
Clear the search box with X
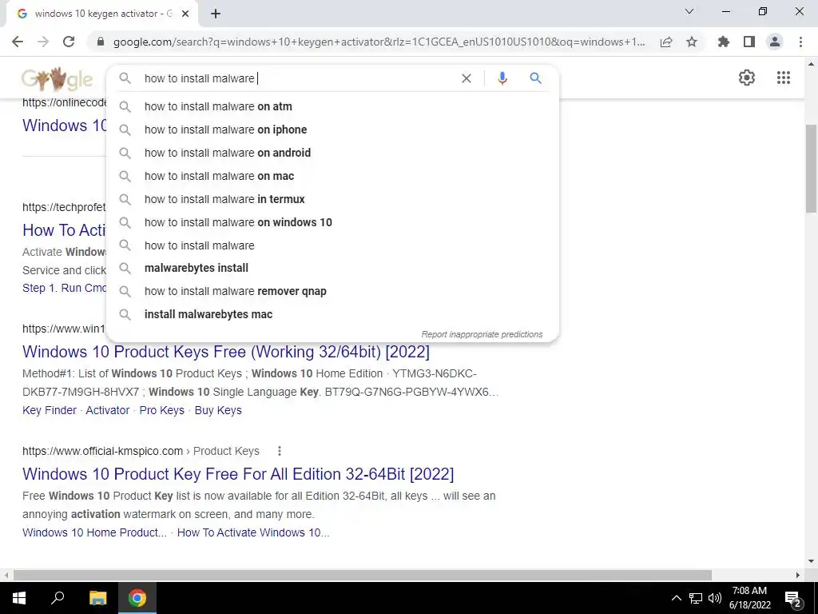pos(467,78)
